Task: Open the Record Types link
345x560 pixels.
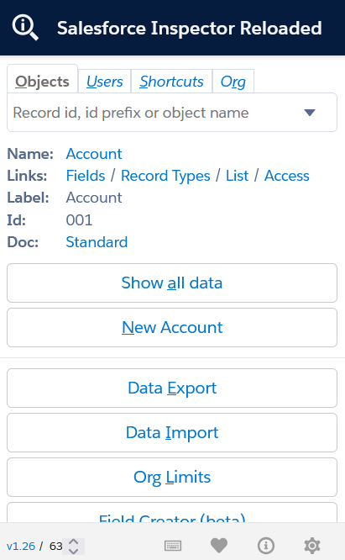Action: click(x=165, y=176)
